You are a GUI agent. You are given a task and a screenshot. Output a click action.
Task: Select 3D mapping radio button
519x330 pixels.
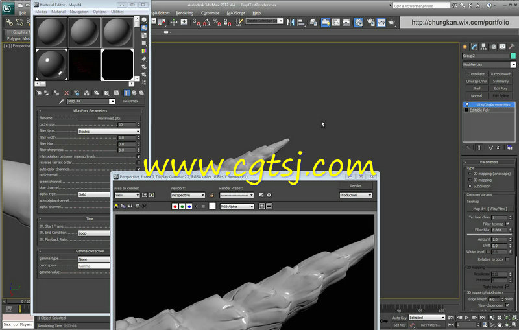(x=470, y=180)
